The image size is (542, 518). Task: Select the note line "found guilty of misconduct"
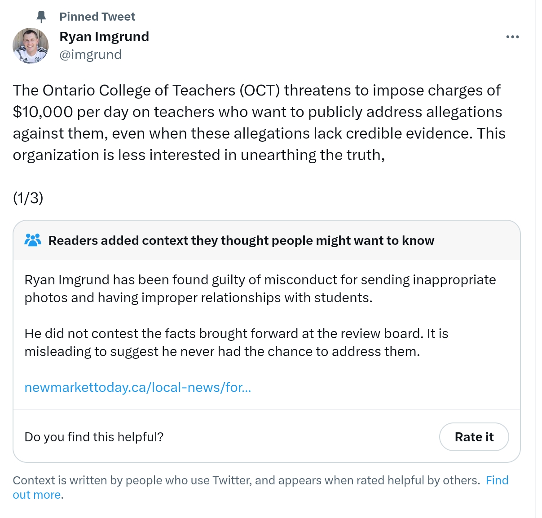(x=260, y=289)
